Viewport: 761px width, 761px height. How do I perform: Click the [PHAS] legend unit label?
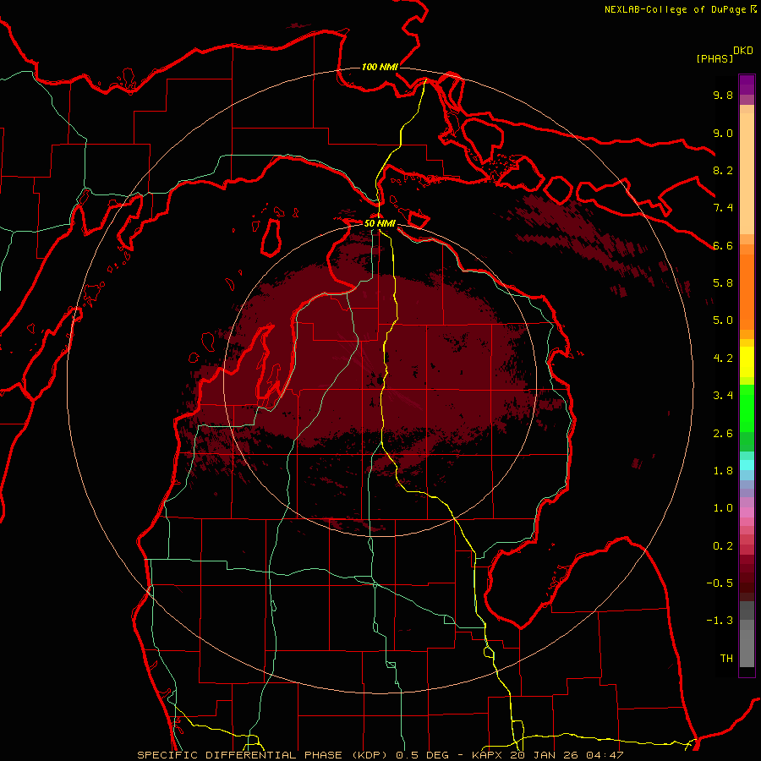(714, 58)
